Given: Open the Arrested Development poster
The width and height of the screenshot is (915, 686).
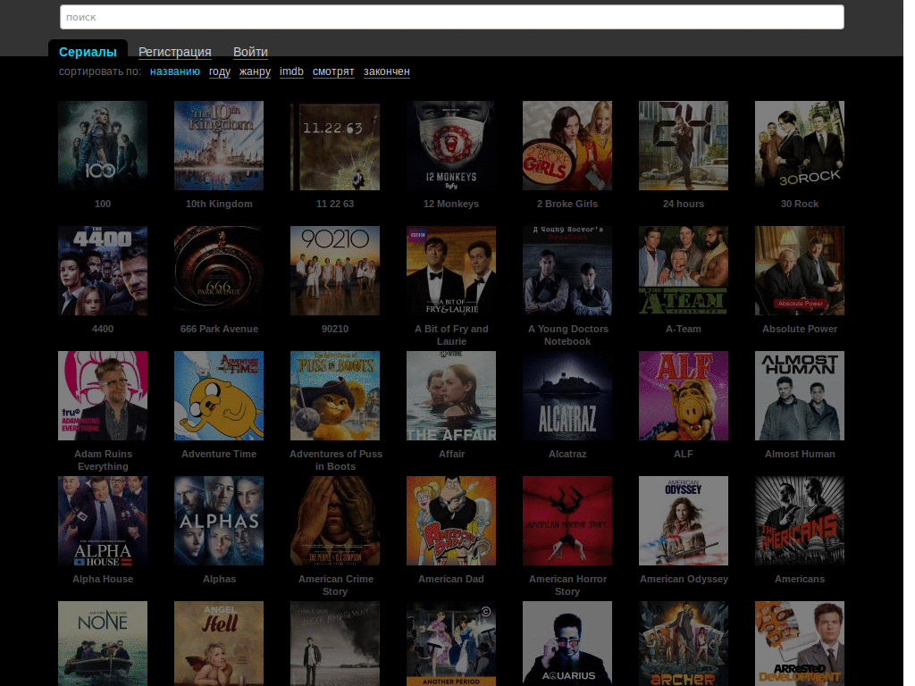Looking at the screenshot, I should tap(800, 643).
